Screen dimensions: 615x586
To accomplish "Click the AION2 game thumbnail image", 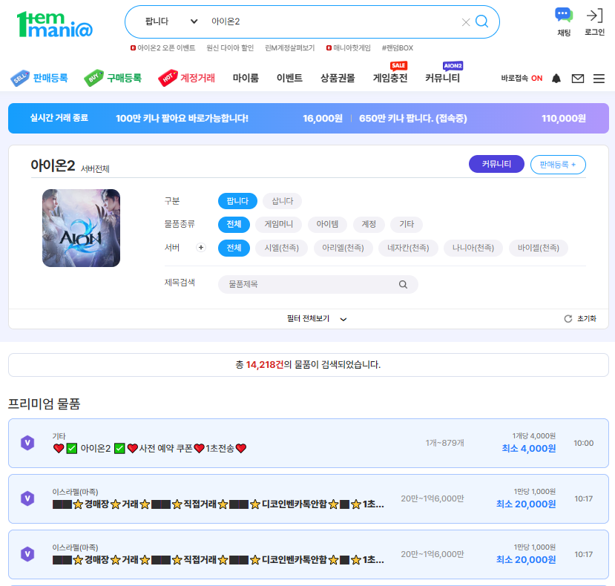I will [x=81, y=228].
